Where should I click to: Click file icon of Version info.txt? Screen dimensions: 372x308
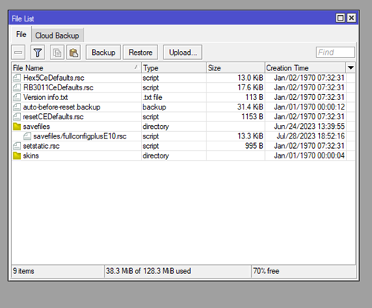[17, 97]
